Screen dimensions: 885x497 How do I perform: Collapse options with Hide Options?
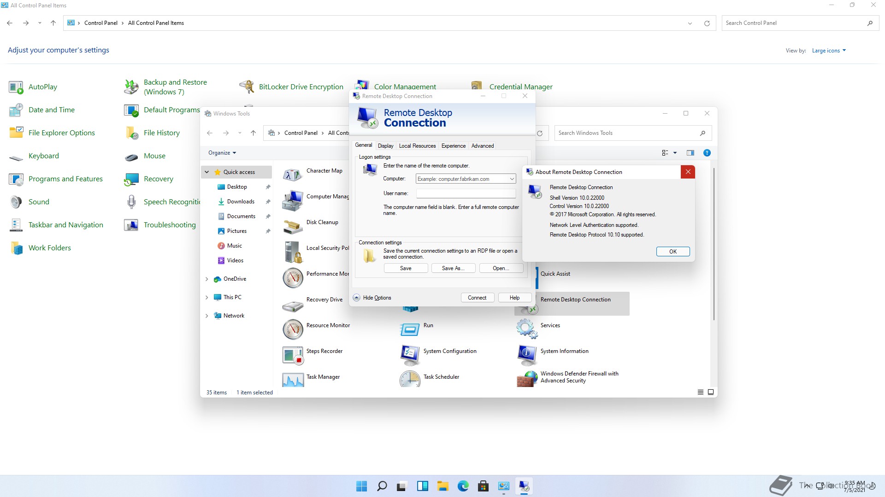click(x=372, y=298)
